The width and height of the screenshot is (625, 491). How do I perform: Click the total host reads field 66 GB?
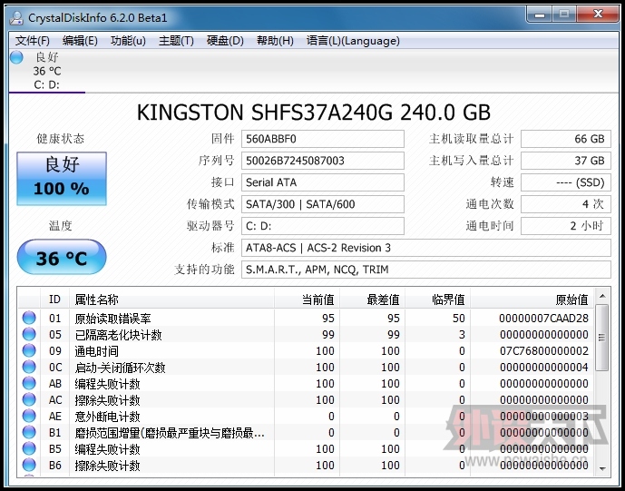pyautogui.click(x=566, y=139)
